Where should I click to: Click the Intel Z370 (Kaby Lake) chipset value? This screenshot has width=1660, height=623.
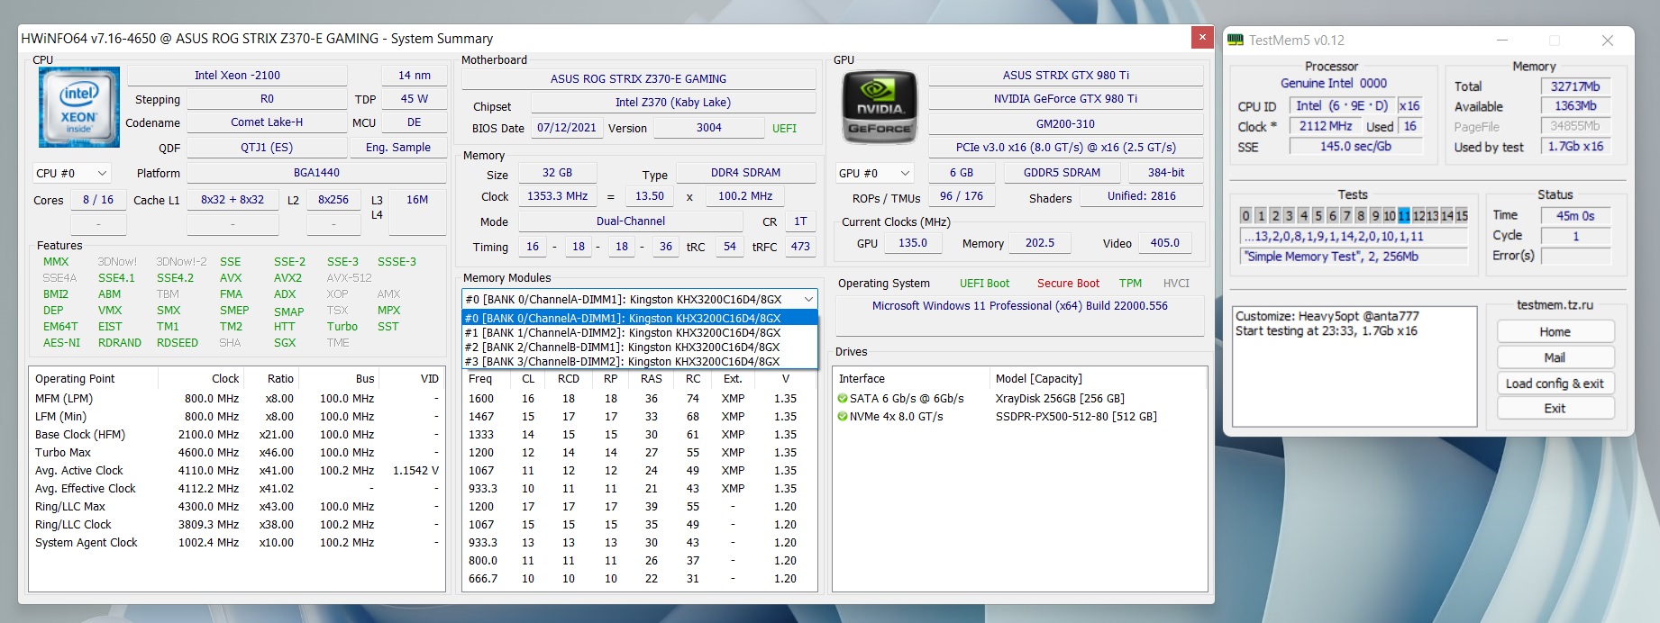(673, 103)
